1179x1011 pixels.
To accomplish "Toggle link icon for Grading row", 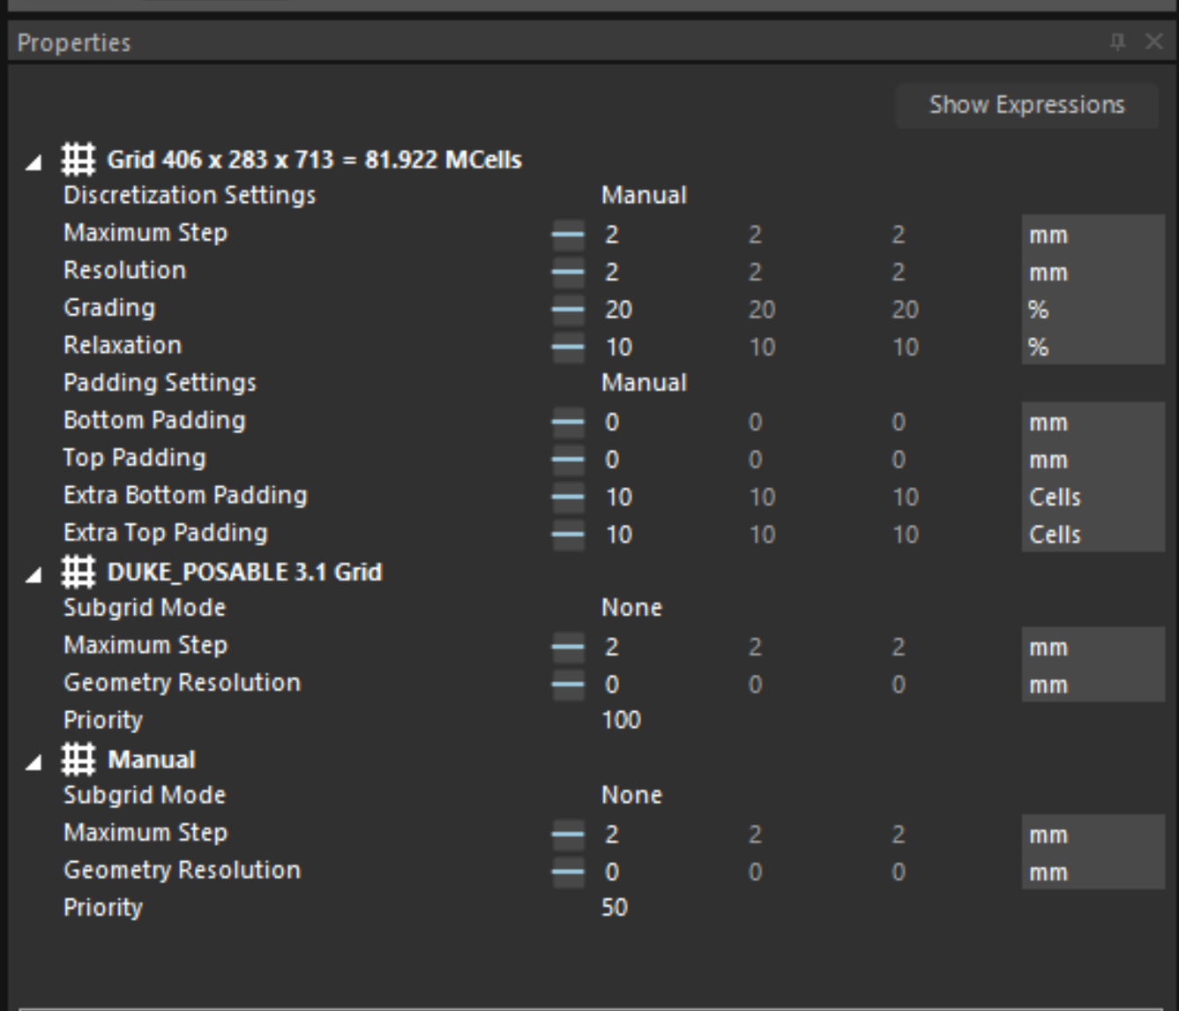I will point(568,310).
